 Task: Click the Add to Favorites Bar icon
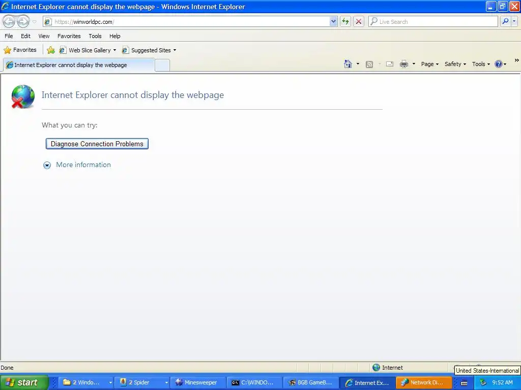pos(51,50)
